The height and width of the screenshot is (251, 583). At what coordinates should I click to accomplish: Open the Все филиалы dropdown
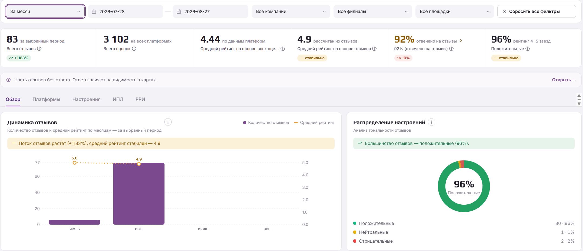tap(373, 12)
